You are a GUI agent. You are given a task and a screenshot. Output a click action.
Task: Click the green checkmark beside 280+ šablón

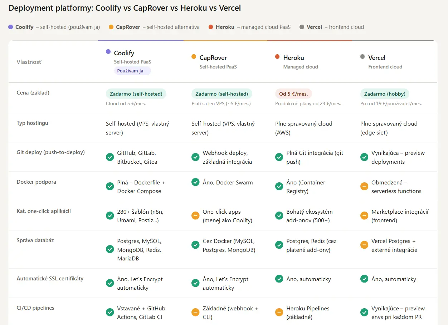[x=110, y=216]
